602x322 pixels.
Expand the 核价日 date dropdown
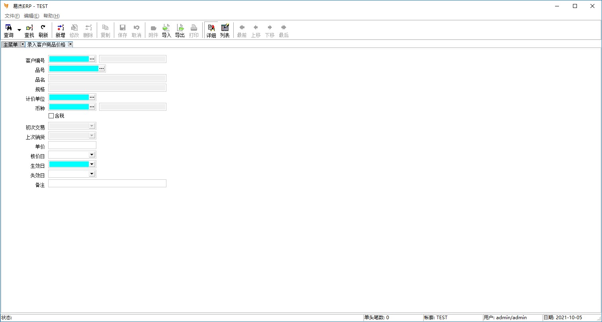coord(92,155)
